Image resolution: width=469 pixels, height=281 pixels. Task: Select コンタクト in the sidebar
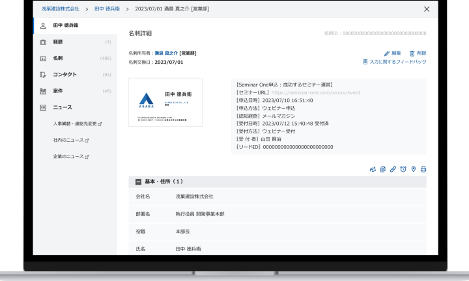(64, 75)
